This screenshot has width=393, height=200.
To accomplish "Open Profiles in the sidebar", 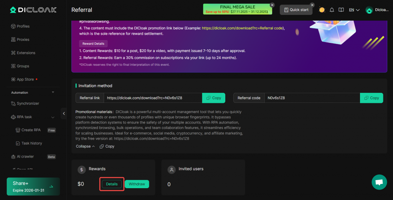I will click(23, 26).
